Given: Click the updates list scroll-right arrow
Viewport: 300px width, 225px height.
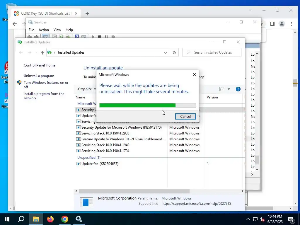Looking at the screenshot, I should coord(242,191).
